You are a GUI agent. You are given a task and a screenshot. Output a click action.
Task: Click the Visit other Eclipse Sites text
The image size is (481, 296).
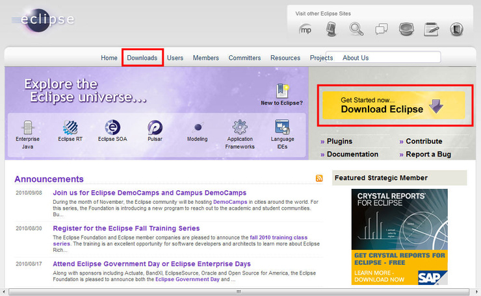323,14
